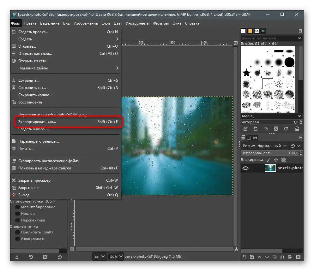This screenshot has height=271, width=314.
Task: Toggle lock pixels brush icon
Action: (x=269, y=160)
